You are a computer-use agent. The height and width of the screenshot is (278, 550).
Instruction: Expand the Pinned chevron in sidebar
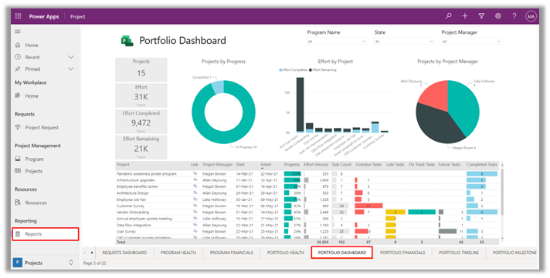(71, 69)
